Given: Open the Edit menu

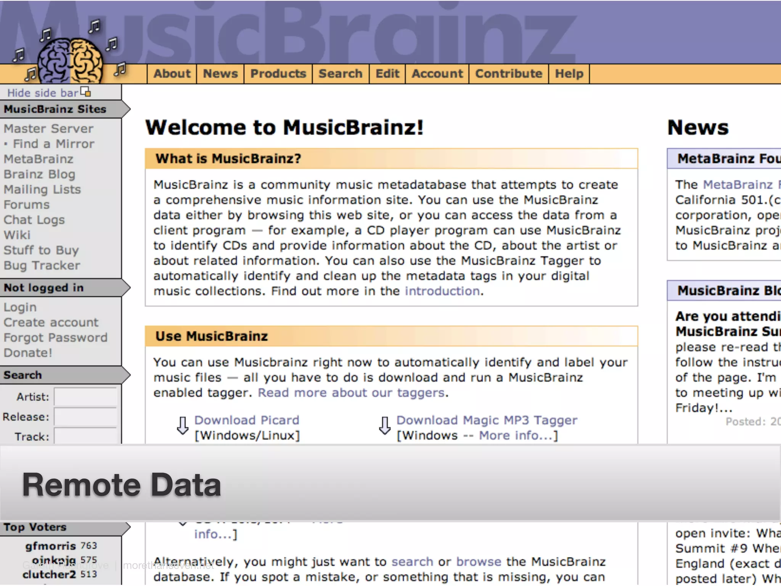Looking at the screenshot, I should click(387, 74).
